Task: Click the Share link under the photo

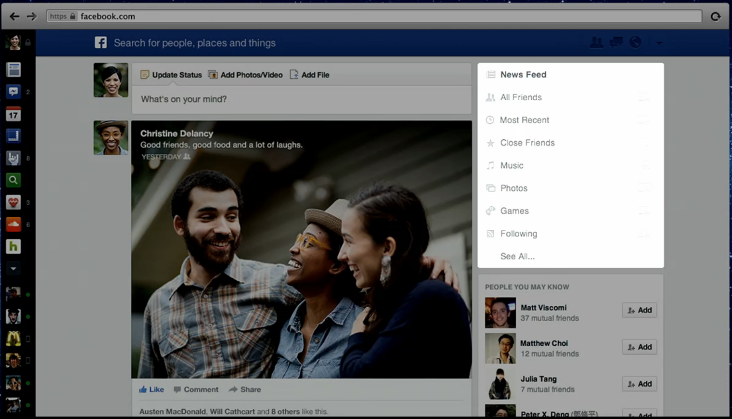Action: (x=245, y=389)
